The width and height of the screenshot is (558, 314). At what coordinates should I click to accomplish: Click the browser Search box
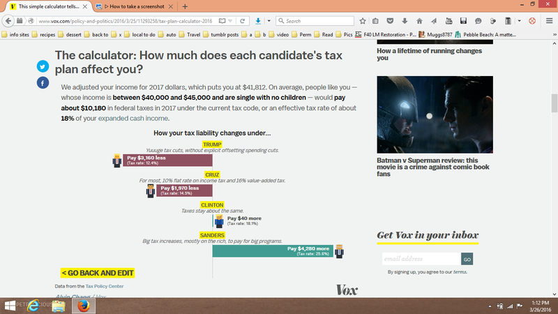point(315,21)
